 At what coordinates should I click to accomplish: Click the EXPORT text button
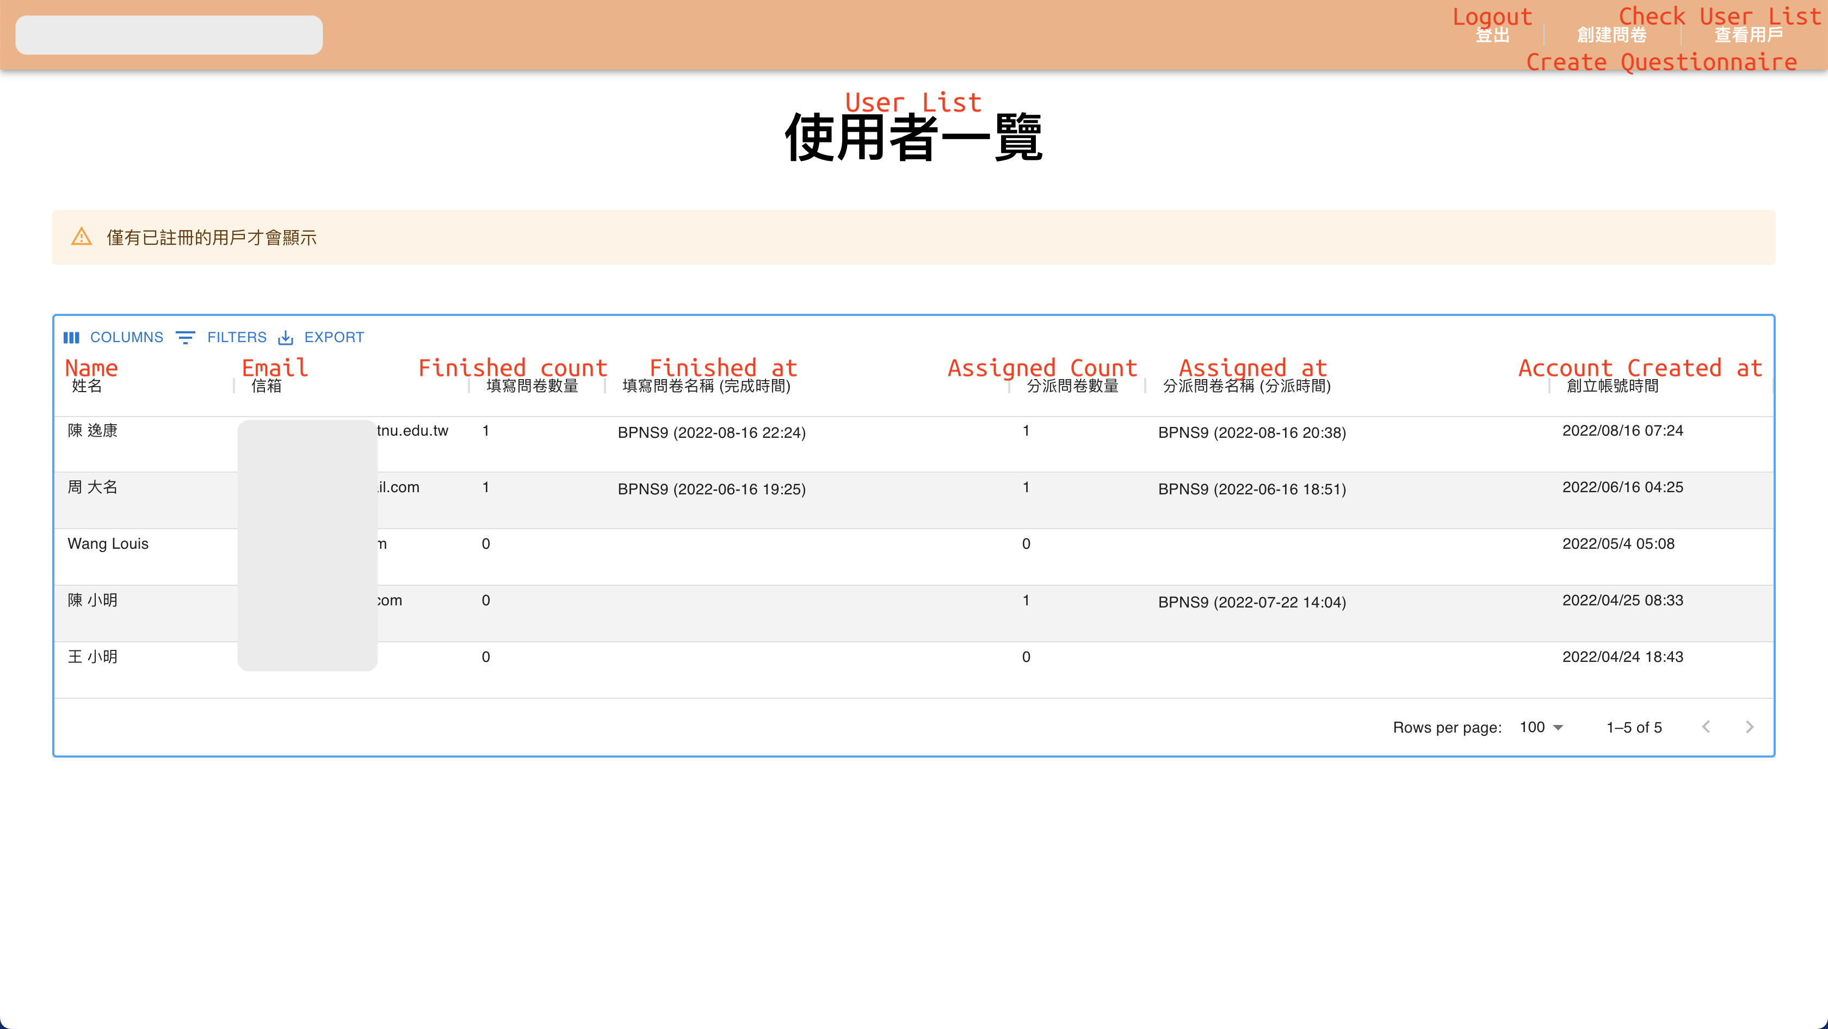(x=334, y=338)
